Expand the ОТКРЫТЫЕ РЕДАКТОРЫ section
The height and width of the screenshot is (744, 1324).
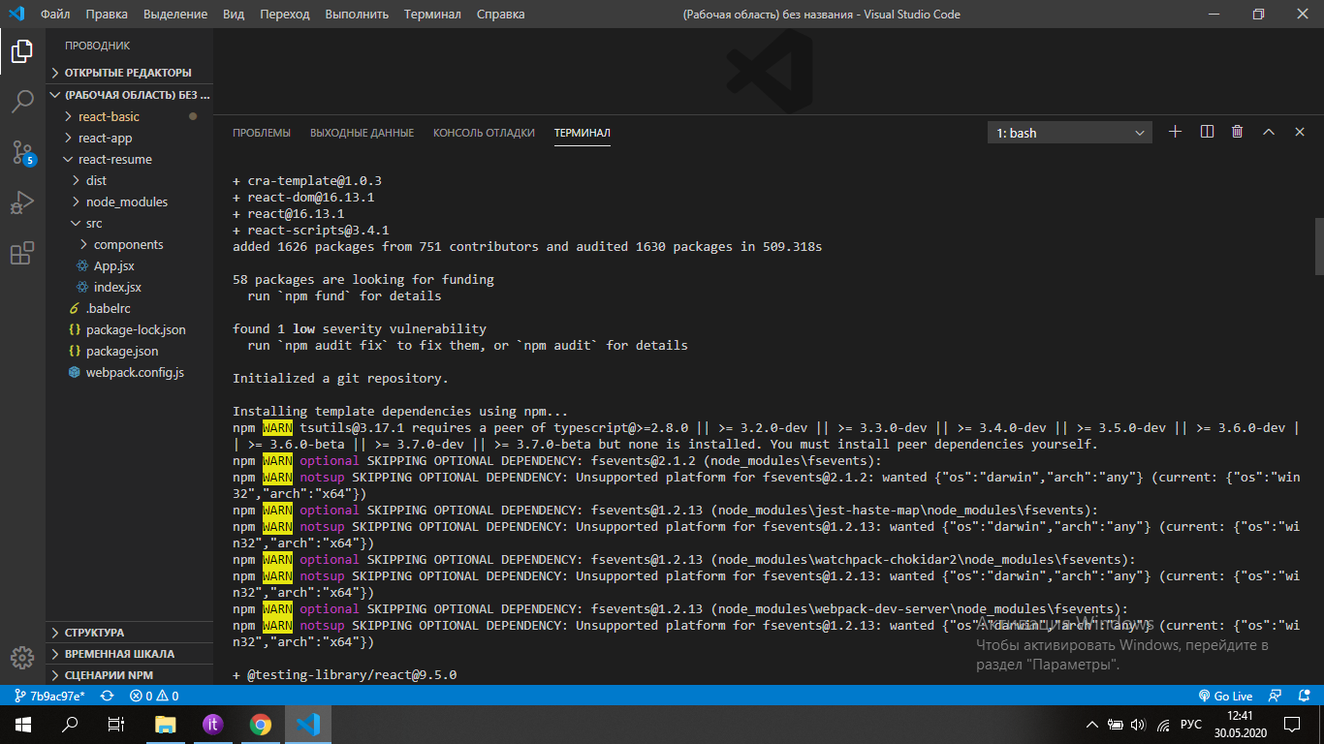pos(130,73)
